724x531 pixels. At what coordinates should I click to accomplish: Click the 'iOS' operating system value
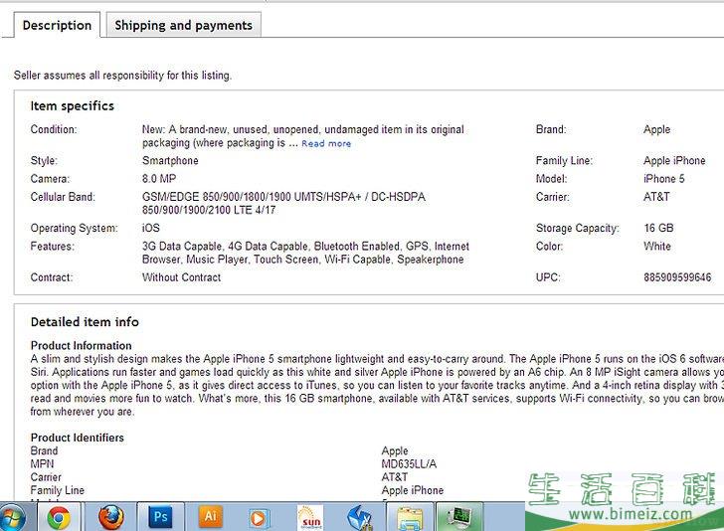click(x=150, y=228)
